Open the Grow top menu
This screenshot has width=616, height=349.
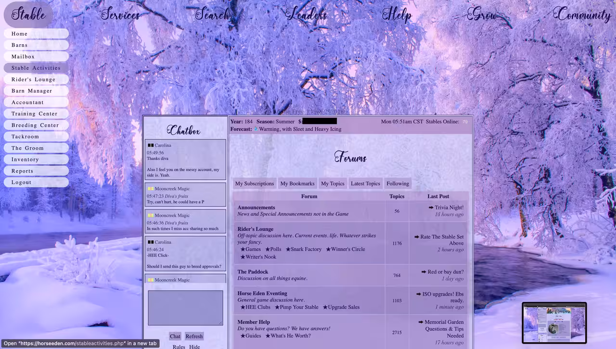(x=482, y=14)
